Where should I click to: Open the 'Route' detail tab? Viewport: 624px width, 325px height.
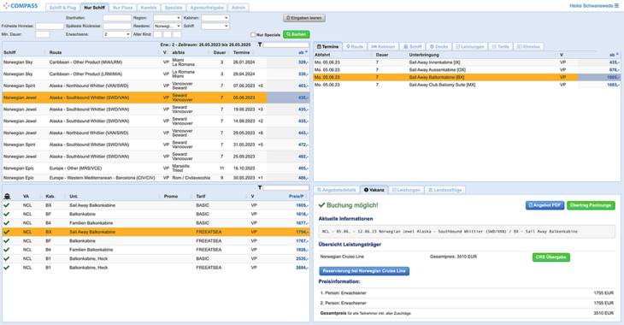point(355,46)
